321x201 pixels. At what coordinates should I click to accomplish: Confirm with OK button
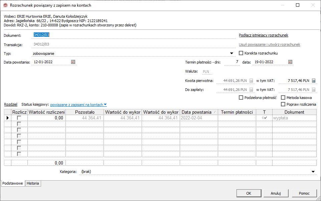coord(249,193)
